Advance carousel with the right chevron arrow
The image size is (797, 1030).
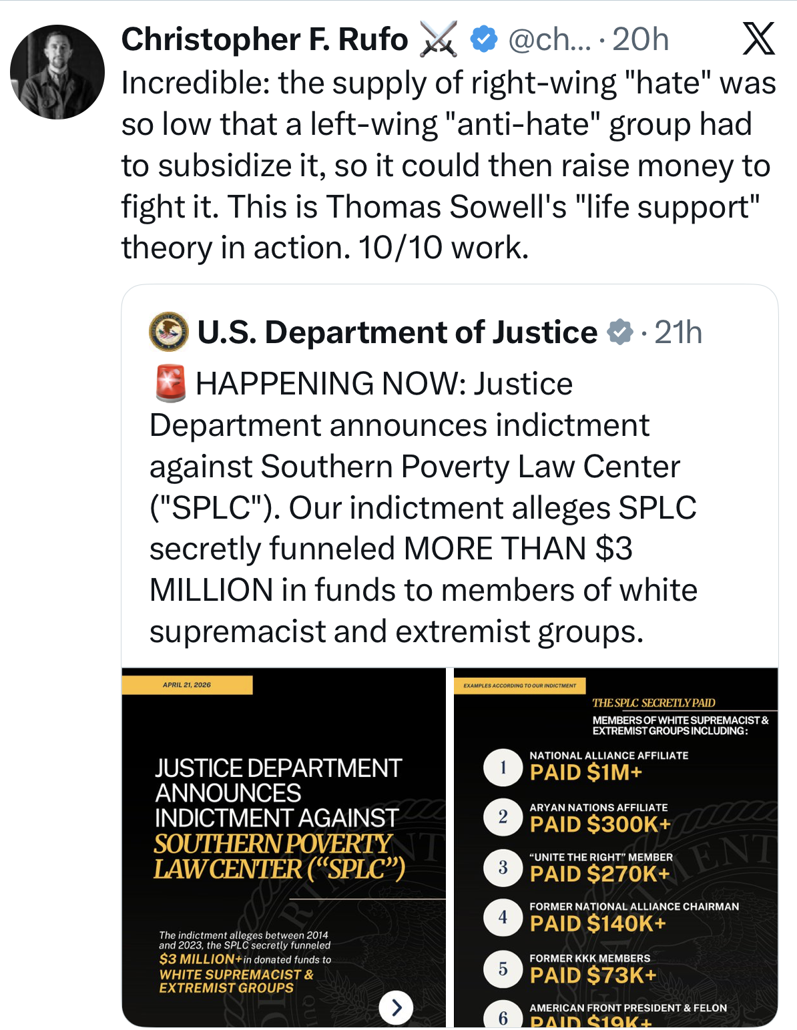tap(396, 1007)
